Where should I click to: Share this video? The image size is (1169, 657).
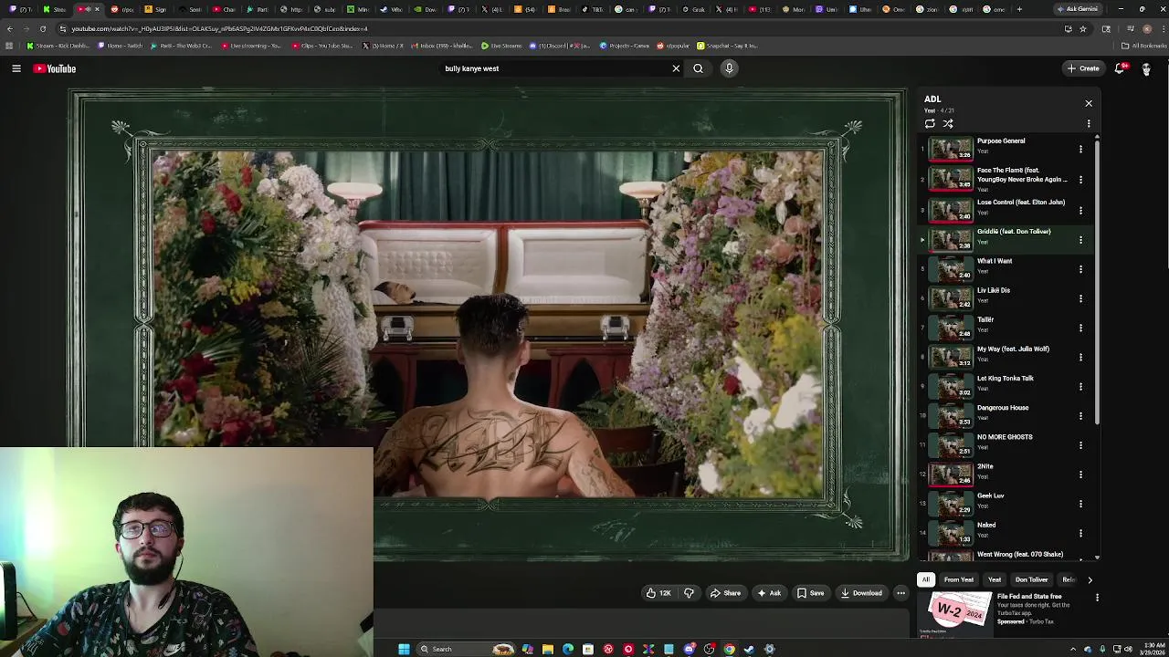pyautogui.click(x=725, y=593)
